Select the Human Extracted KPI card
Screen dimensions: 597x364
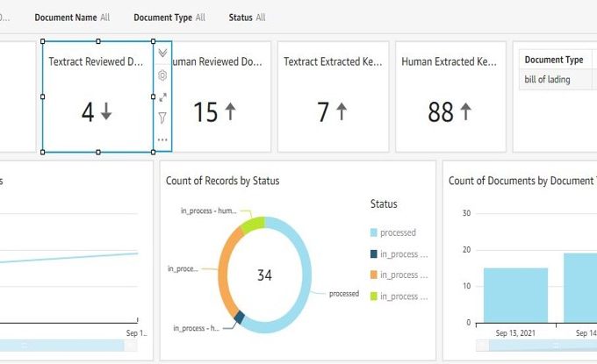(x=450, y=96)
